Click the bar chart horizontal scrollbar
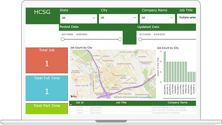Screen dimensions: 222x125 point(179,98)
